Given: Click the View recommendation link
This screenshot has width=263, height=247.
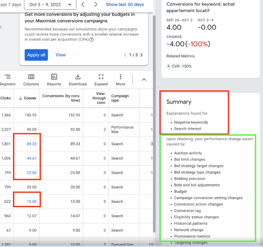Looking at the screenshot, I should point(61,55).
